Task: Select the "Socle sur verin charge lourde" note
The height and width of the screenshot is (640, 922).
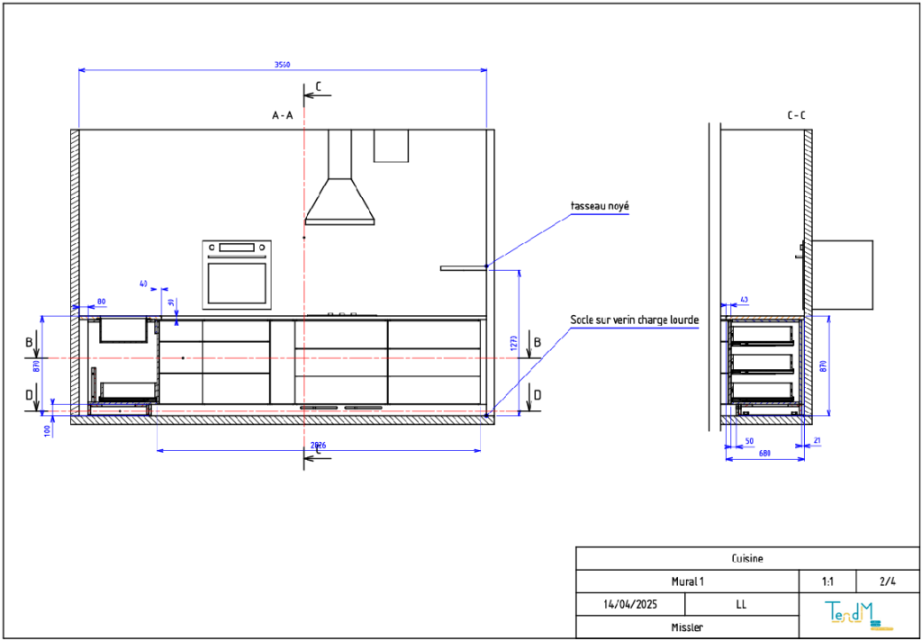Action: click(x=635, y=320)
